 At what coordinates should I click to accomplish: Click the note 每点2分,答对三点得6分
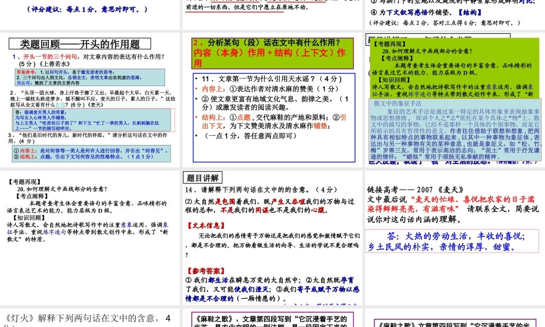pyautogui.click(x=445, y=23)
